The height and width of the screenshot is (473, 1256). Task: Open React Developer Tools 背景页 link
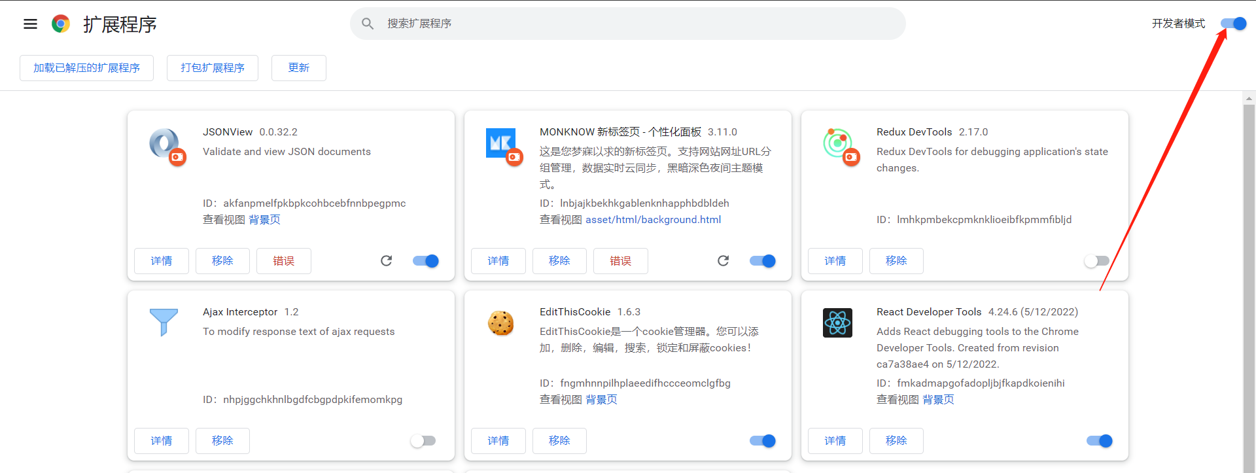938,400
